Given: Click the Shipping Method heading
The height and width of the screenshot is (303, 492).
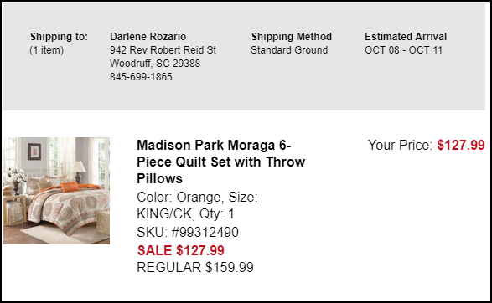Looking at the screenshot, I should pos(292,37).
